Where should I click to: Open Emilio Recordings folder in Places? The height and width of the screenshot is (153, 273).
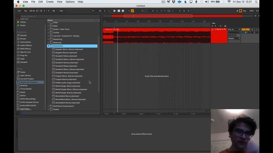coord(28,99)
